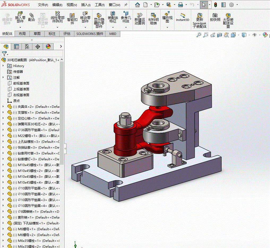Open the tree filter funnel dropdown
270x248 pixels.
click(x=5, y=54)
